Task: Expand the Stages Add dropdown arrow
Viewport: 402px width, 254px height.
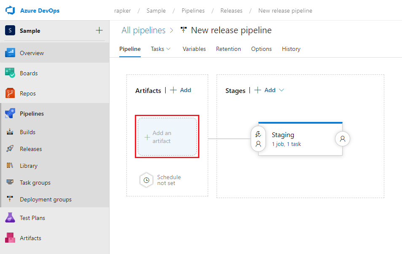Action: [281, 90]
